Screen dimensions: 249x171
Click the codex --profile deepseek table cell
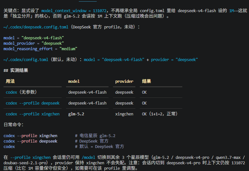coord(33,103)
